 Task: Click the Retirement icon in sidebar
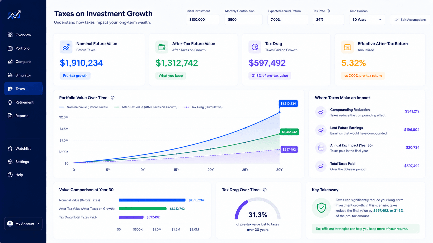pos(10,102)
